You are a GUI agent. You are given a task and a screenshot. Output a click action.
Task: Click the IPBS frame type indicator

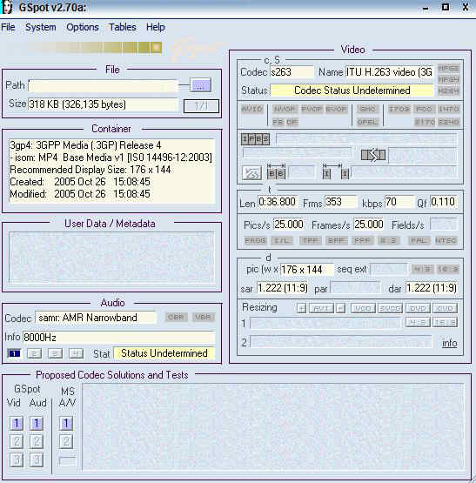click(x=255, y=139)
